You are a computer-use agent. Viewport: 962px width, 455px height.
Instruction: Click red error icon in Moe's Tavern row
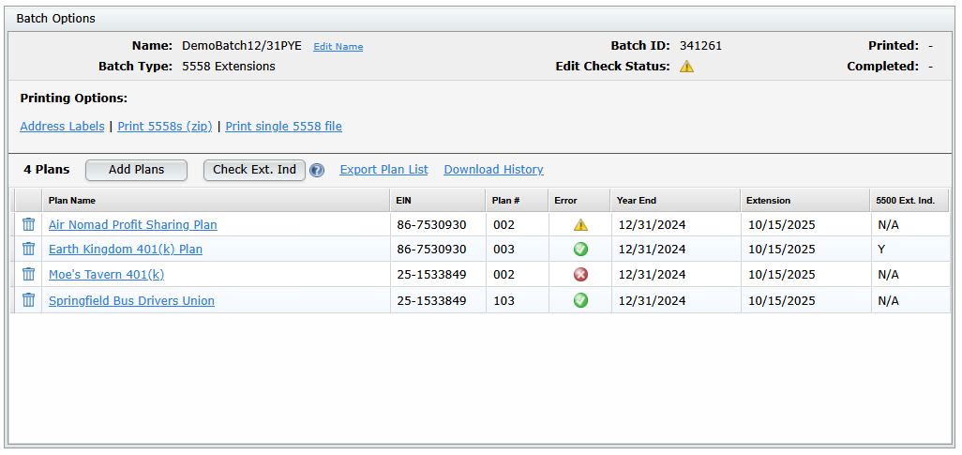(x=580, y=275)
